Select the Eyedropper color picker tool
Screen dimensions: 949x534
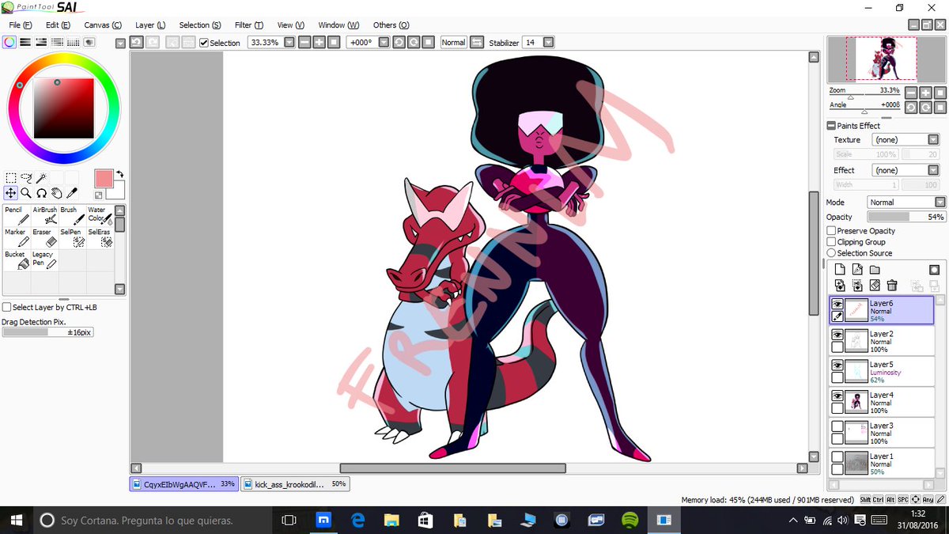71,192
